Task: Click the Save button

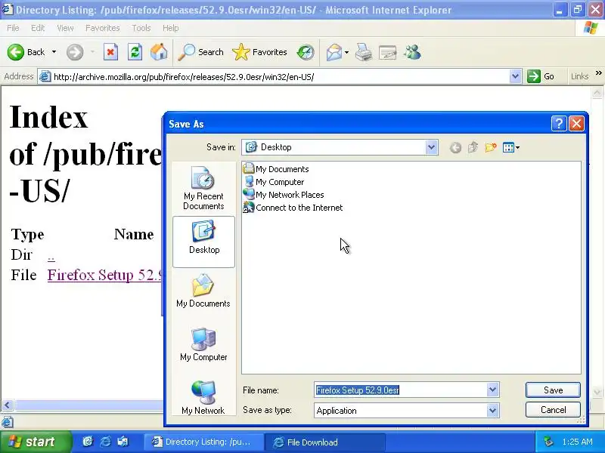Action: 553,390
